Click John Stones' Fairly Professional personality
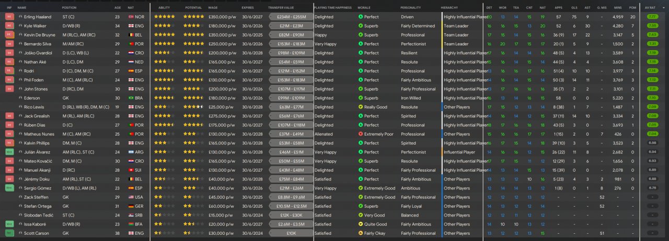The height and width of the screenshot is (241, 669). [418, 89]
